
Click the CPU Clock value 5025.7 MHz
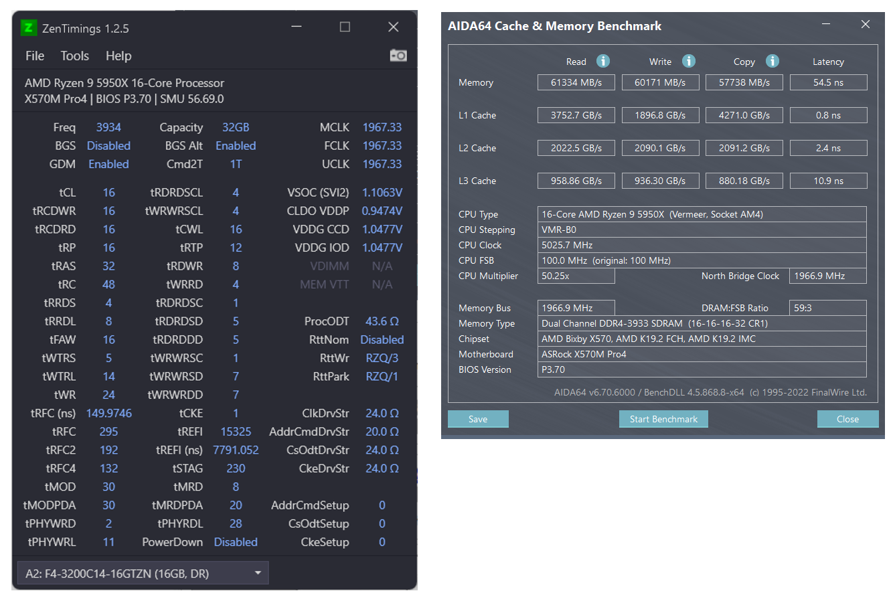[x=702, y=245]
